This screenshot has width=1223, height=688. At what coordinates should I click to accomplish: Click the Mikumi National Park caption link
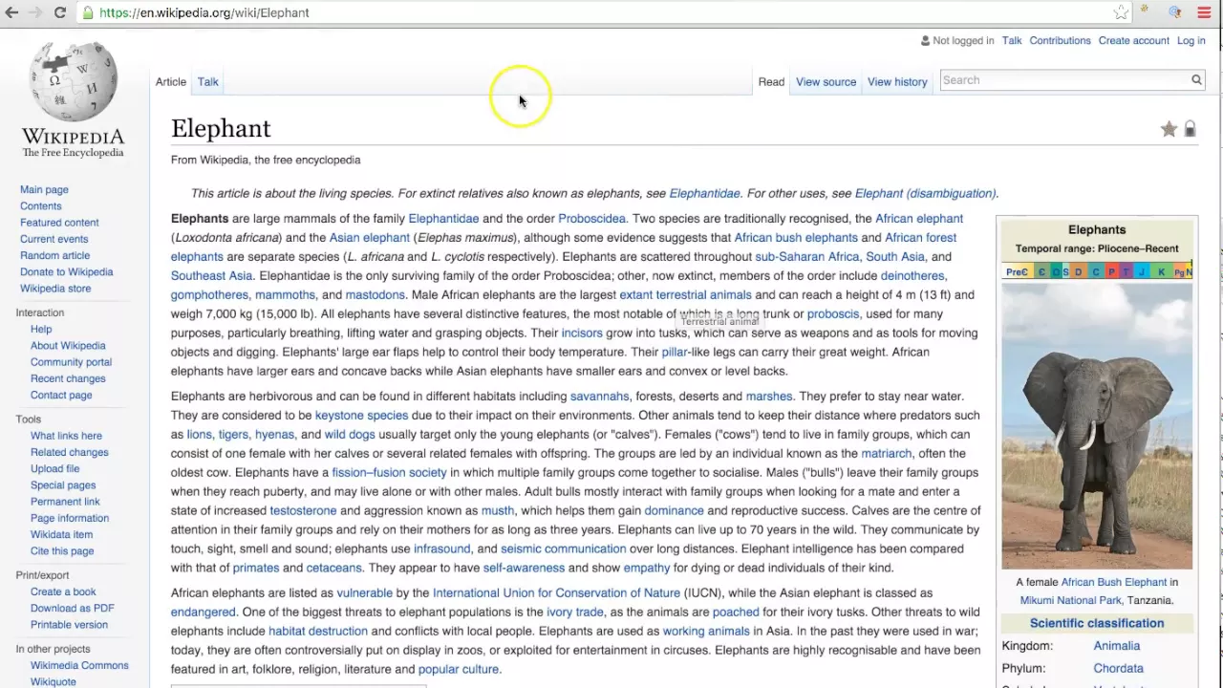[1070, 600]
